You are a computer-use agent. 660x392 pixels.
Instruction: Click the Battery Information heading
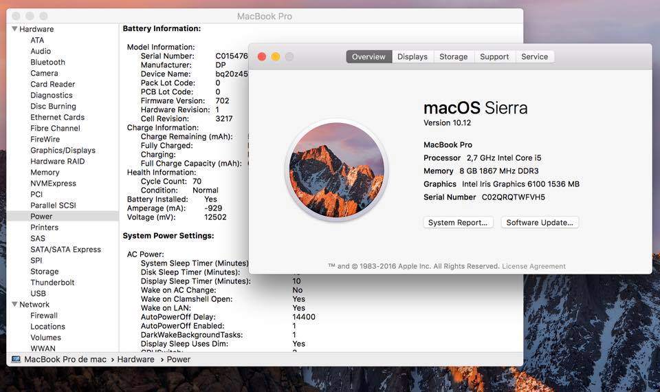162,28
